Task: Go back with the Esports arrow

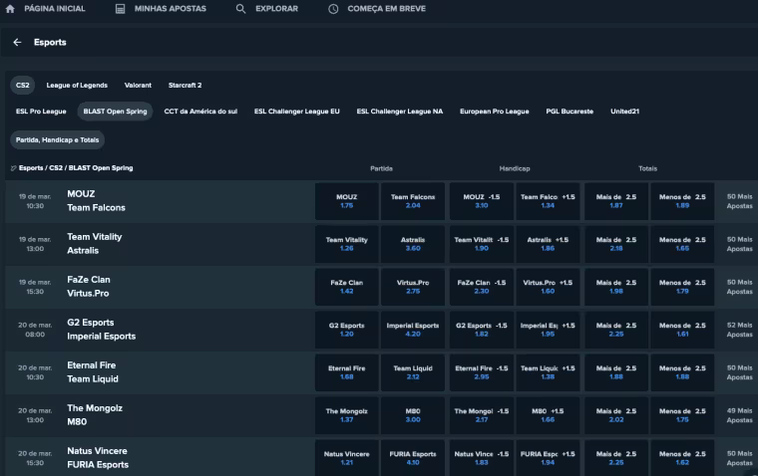Action: pyautogui.click(x=17, y=43)
